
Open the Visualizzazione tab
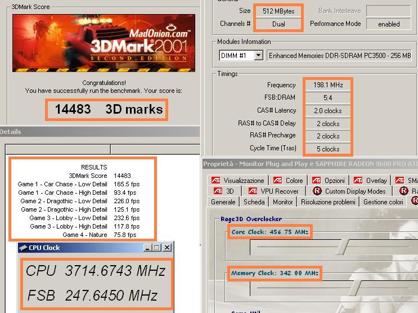(238, 181)
